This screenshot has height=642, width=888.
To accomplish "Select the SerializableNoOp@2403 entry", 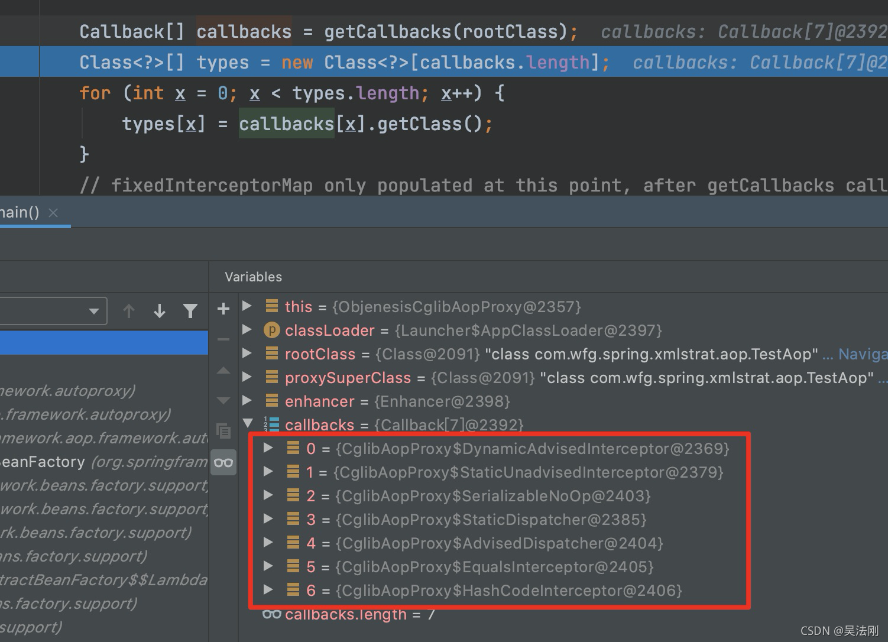I will pos(478,496).
